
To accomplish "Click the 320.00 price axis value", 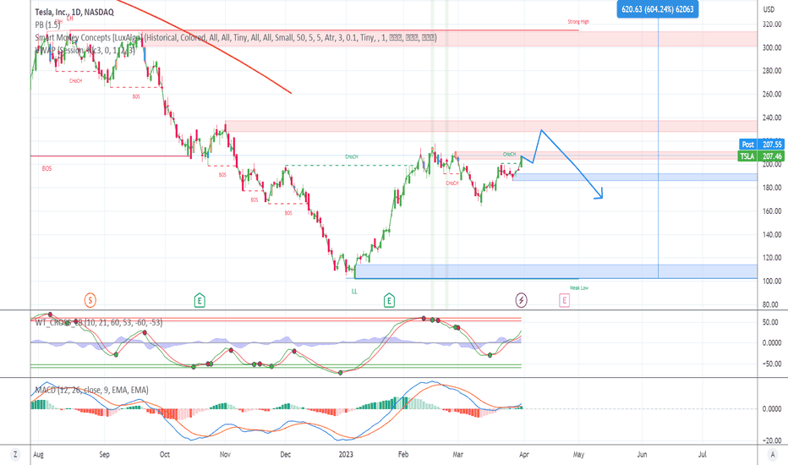I will coord(772,25).
